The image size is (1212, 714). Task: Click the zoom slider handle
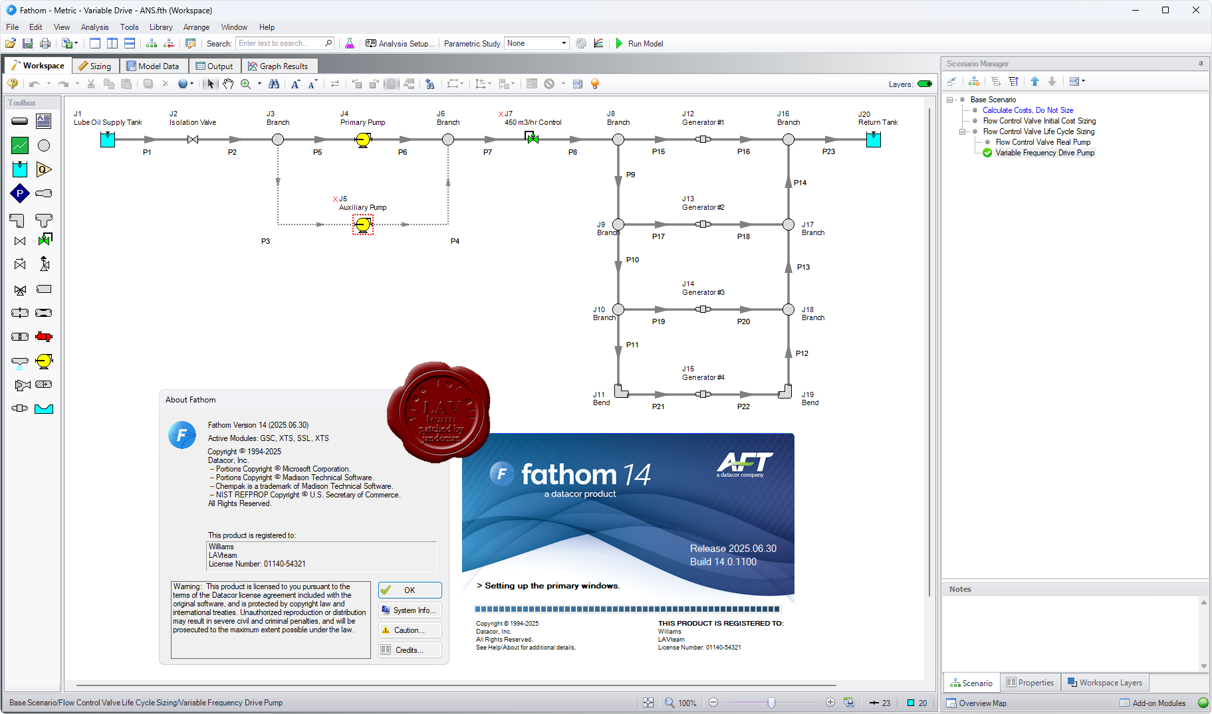[x=771, y=703]
